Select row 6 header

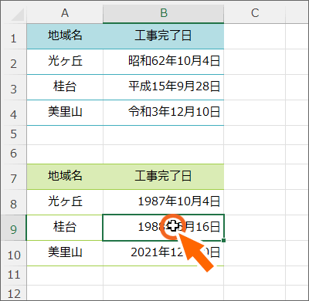[13, 154]
